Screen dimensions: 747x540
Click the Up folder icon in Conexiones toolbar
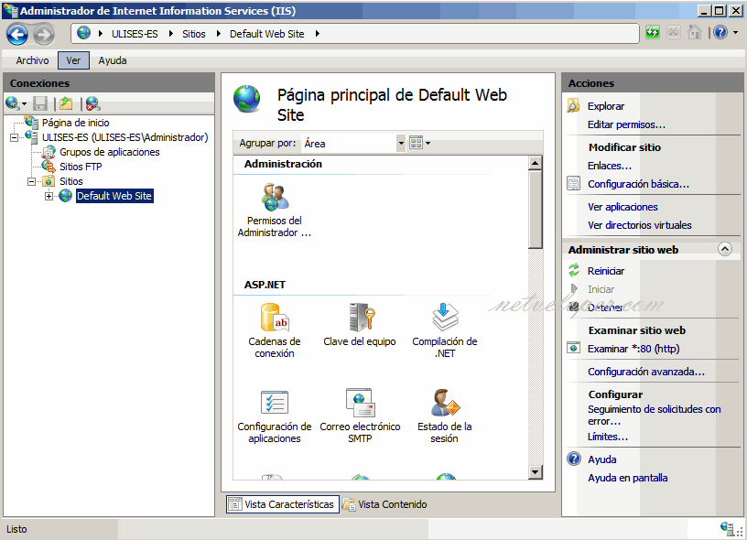[x=66, y=103]
